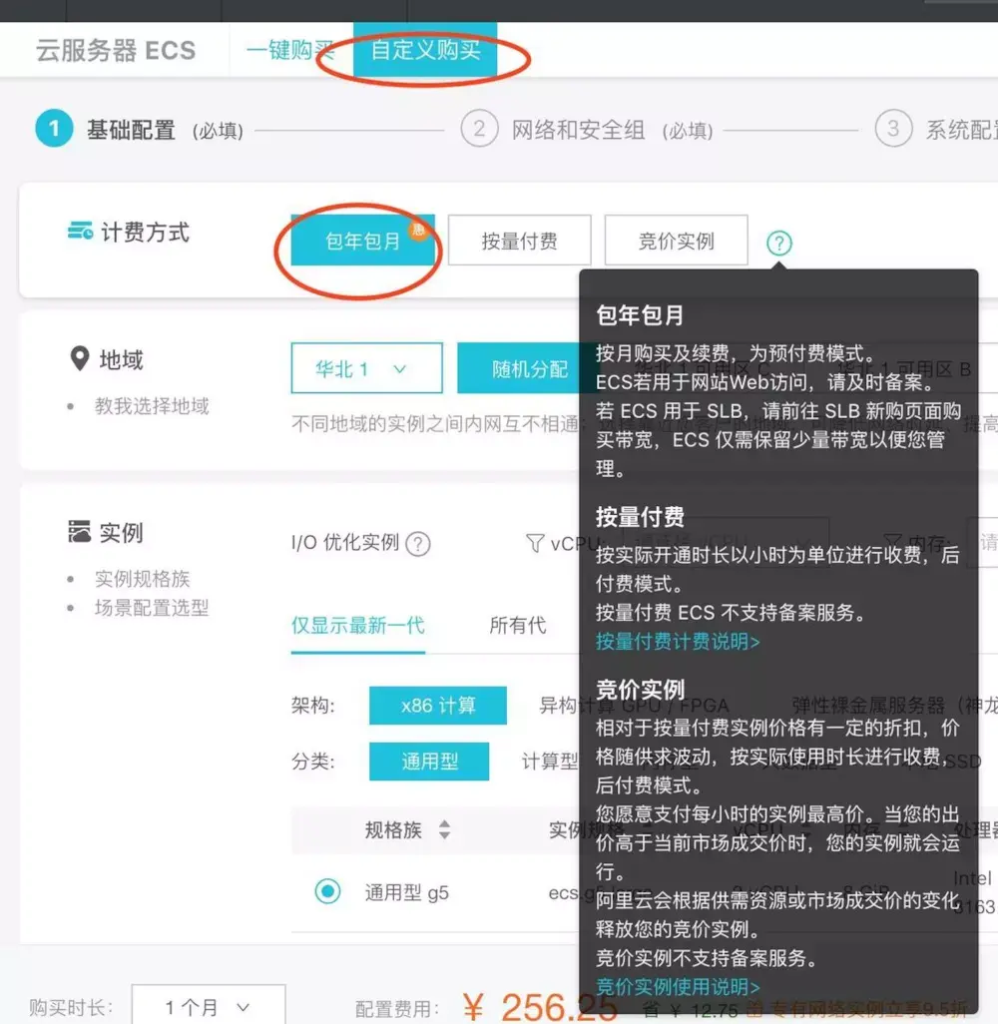Click the billing method help question icon
998x1024 pixels.
click(778, 243)
